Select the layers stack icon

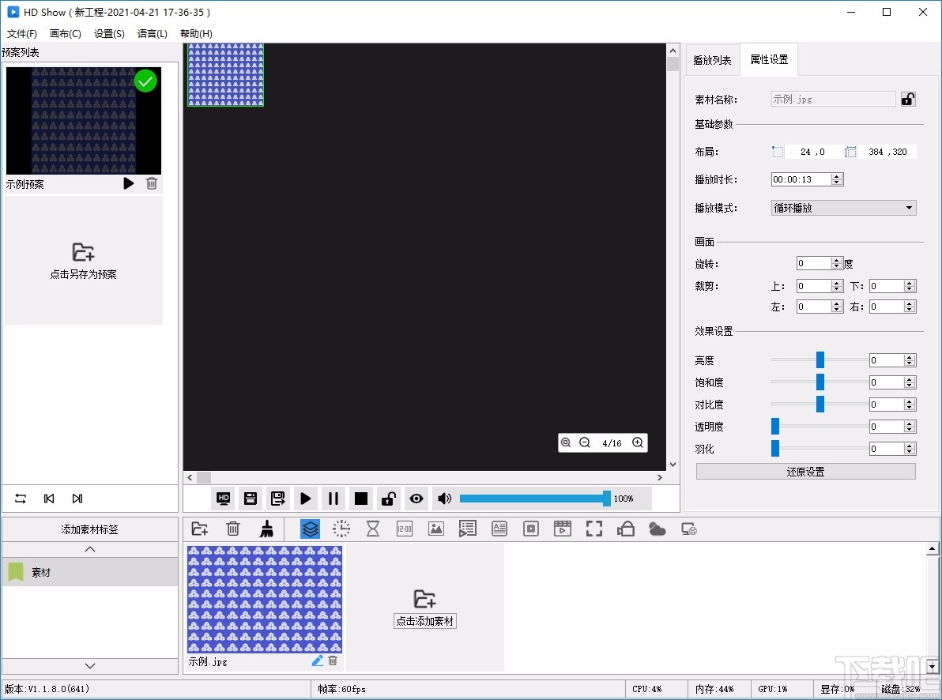tap(310, 529)
